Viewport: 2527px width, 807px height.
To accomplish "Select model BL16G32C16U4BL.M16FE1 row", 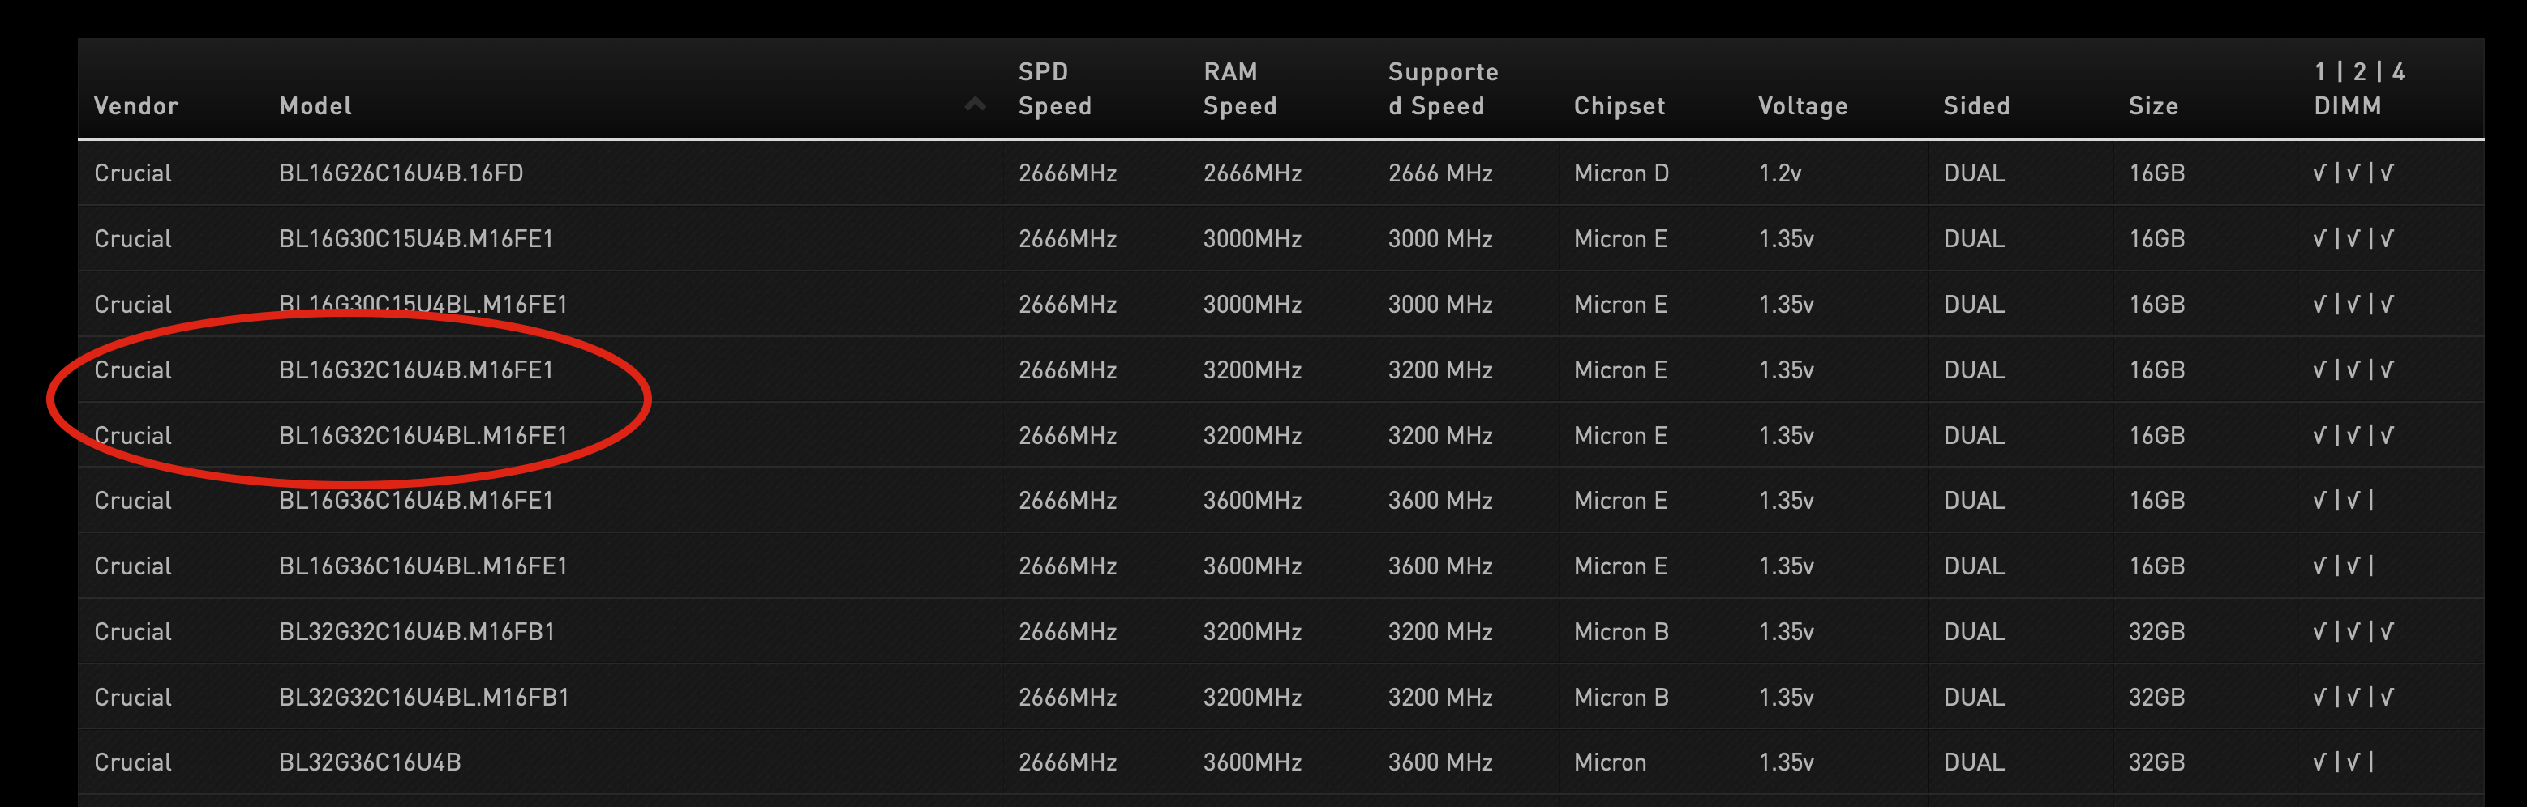I will [x=1281, y=435].
